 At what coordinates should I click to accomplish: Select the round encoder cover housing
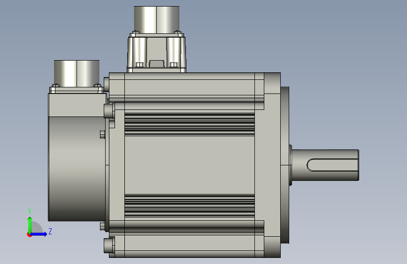(x=77, y=169)
